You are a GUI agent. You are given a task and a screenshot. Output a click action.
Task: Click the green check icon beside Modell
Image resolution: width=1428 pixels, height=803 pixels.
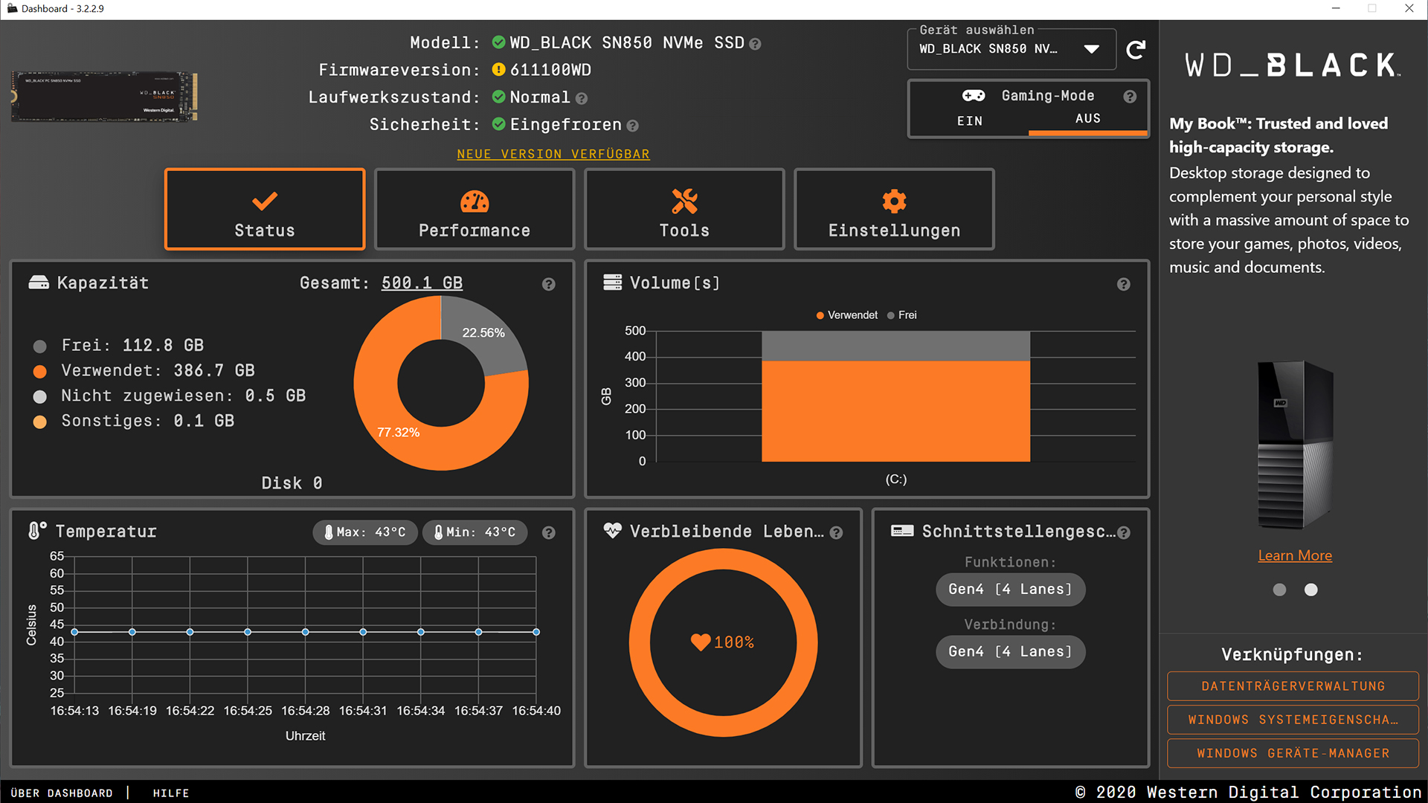coord(499,42)
